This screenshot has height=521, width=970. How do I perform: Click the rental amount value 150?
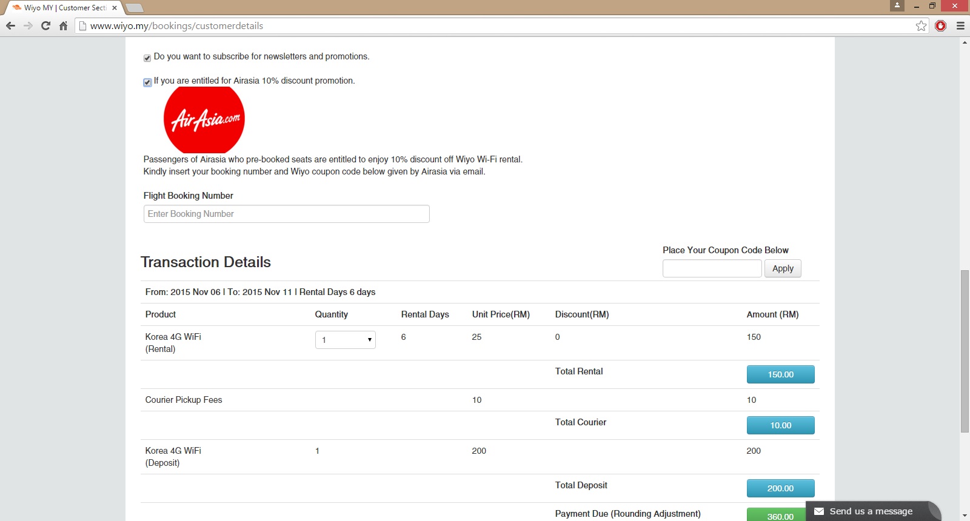tap(754, 337)
